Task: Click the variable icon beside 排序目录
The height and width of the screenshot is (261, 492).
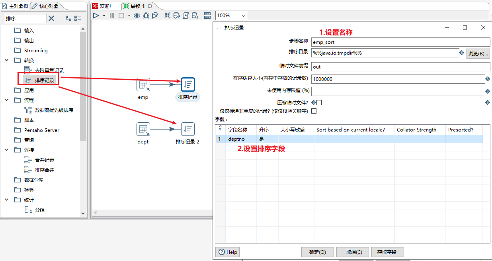Action: (x=462, y=53)
